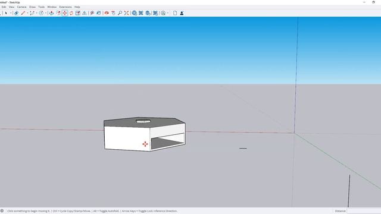Click the short black line segment on ground

click(x=243, y=148)
